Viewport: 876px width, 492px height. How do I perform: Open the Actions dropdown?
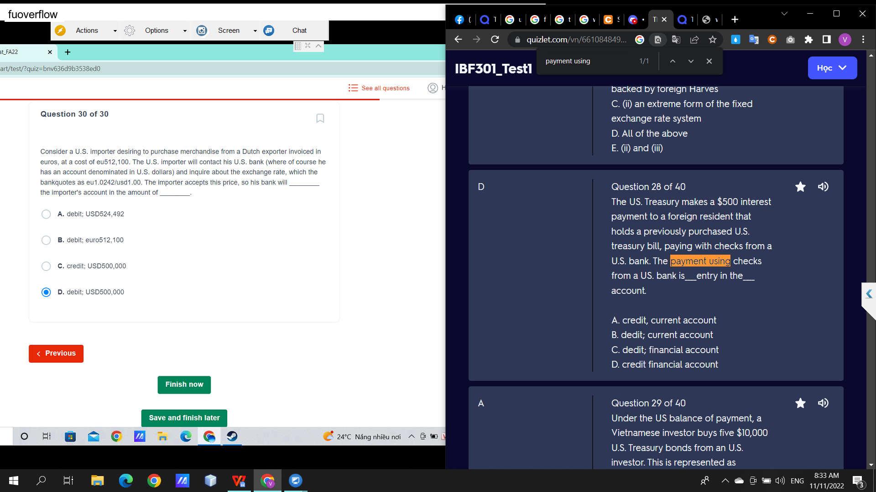click(x=86, y=31)
